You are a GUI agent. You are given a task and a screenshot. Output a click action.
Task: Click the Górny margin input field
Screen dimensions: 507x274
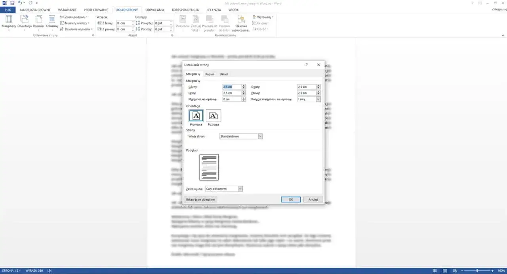click(x=231, y=87)
